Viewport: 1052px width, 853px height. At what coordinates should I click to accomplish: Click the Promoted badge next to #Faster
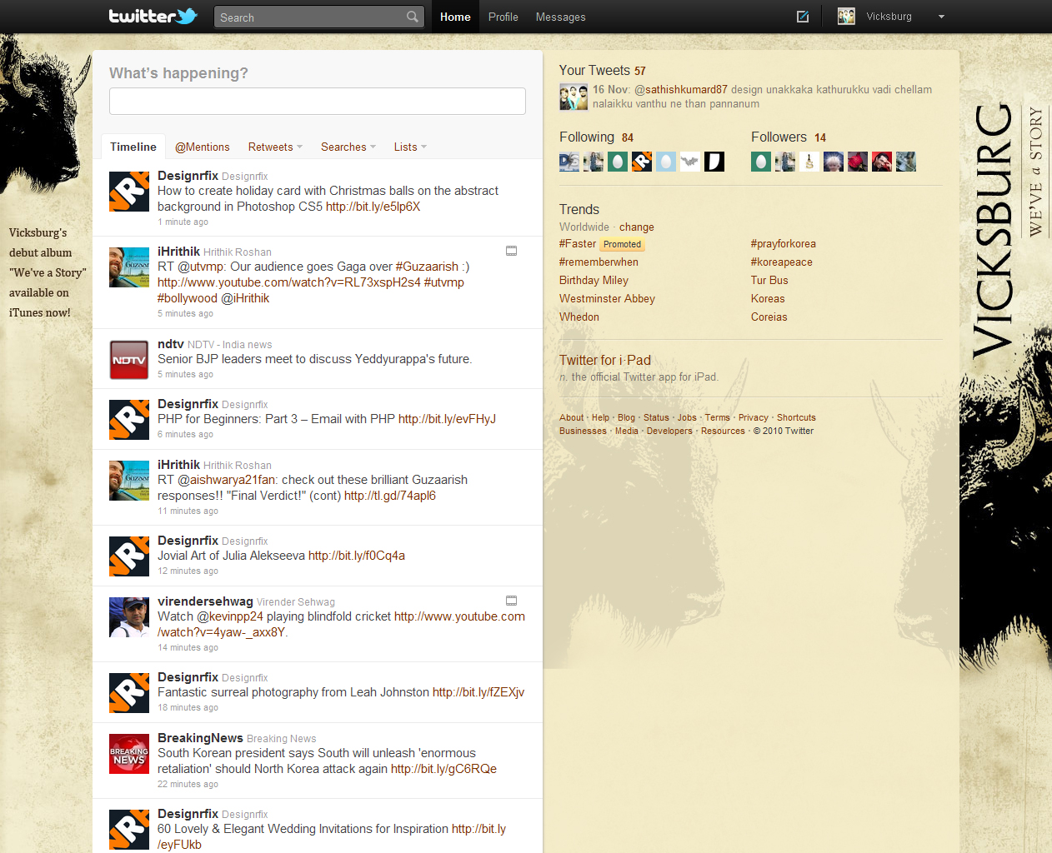click(623, 245)
